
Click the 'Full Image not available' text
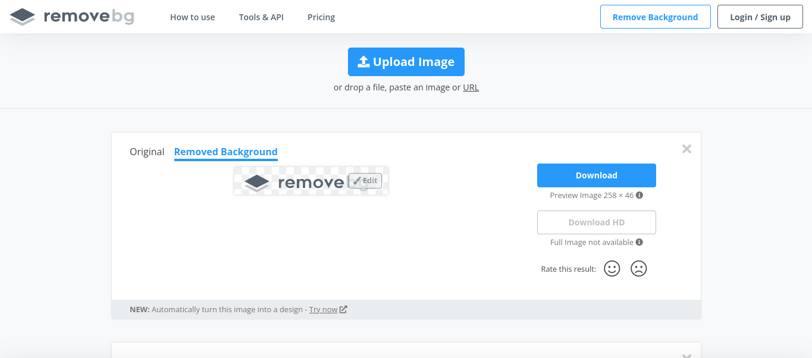591,242
